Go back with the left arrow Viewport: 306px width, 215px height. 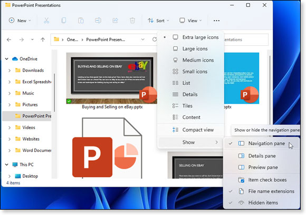9,40
